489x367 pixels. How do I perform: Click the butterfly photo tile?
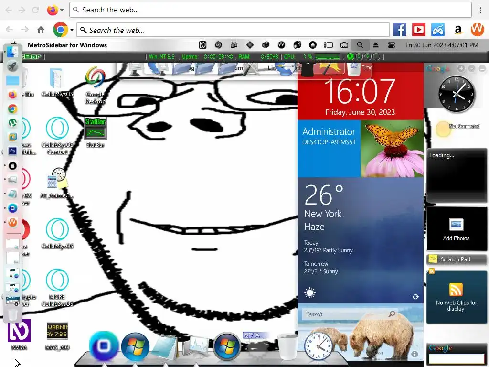coord(392,149)
